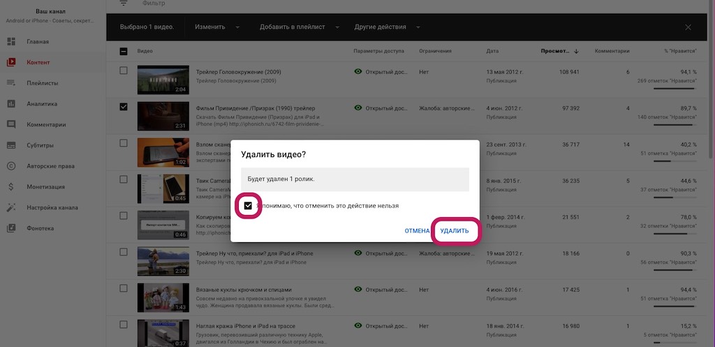The height and width of the screenshot is (347, 715).
Task: Select checkbox for Вязаные куклы крючком и спицами
Action: point(124,288)
